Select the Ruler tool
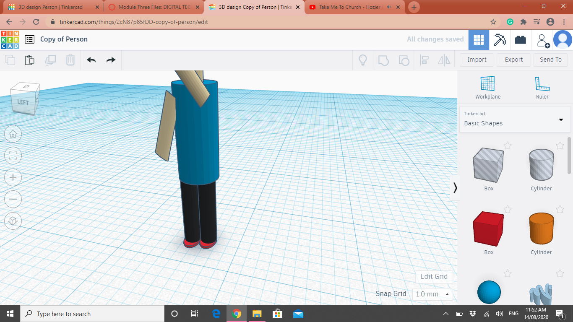This screenshot has height=322, width=573. (542, 88)
